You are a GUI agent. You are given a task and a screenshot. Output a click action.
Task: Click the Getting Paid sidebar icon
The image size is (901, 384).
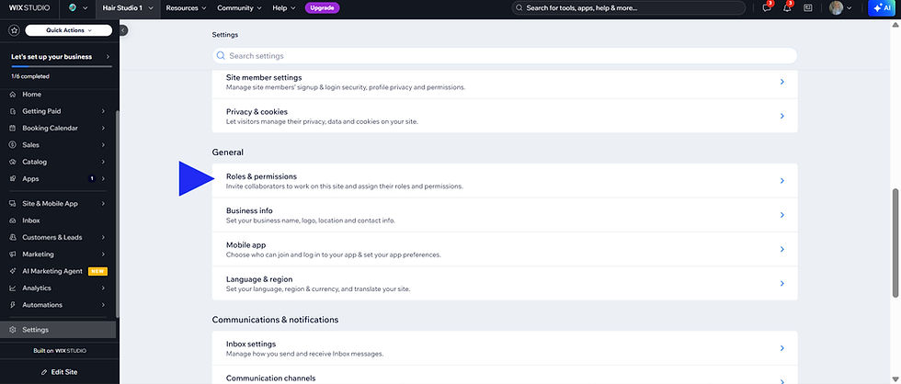(13, 111)
